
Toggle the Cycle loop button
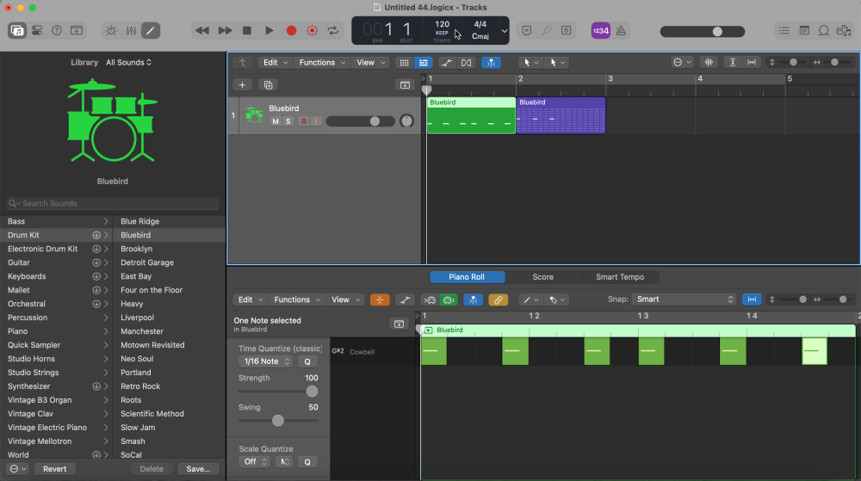333,30
